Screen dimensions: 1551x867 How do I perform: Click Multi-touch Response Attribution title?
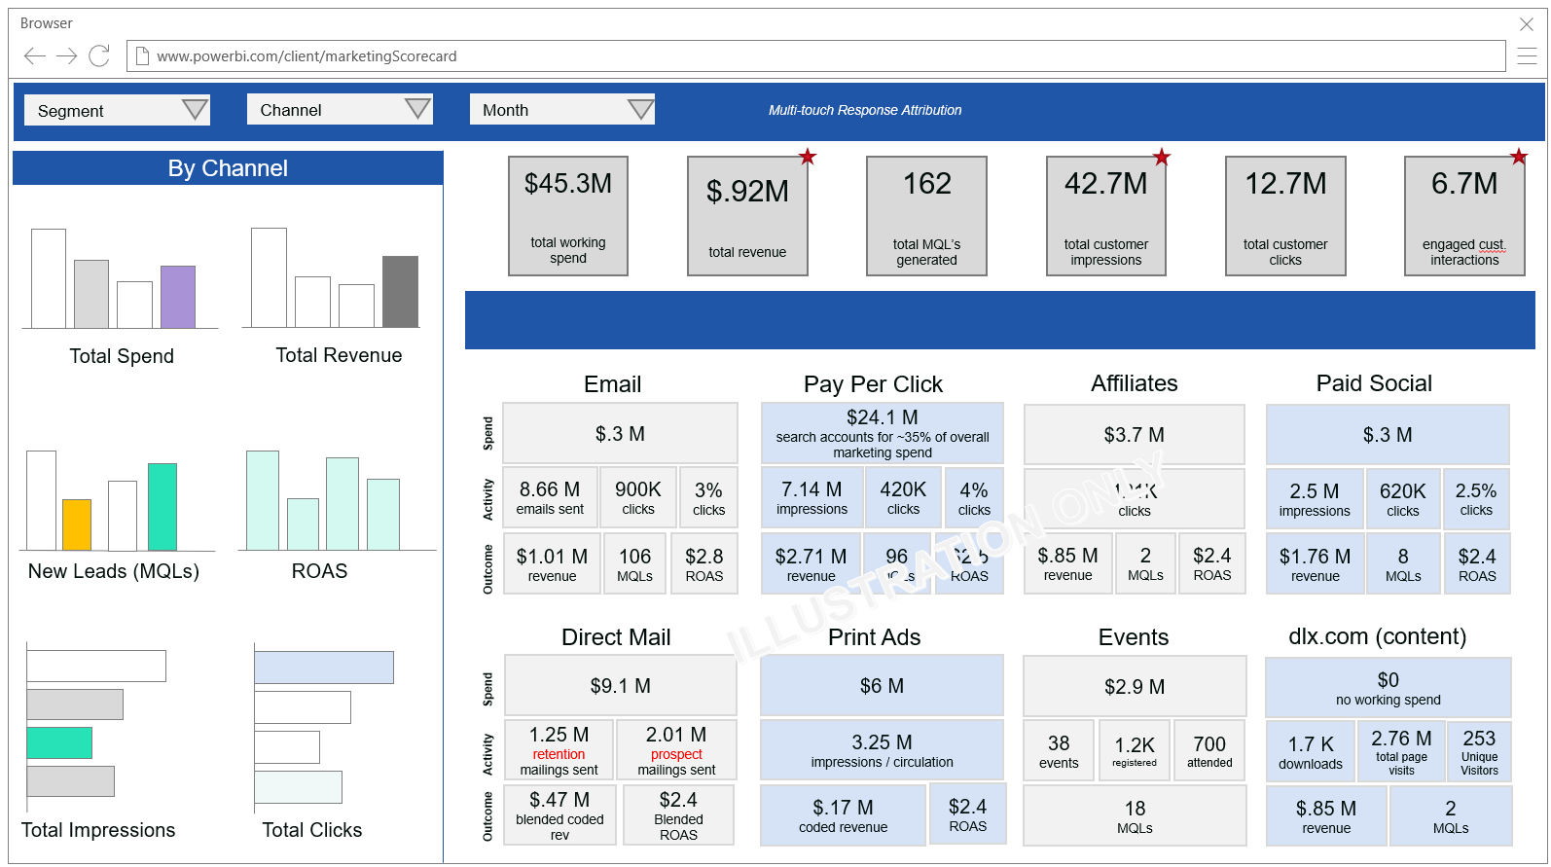point(864,110)
